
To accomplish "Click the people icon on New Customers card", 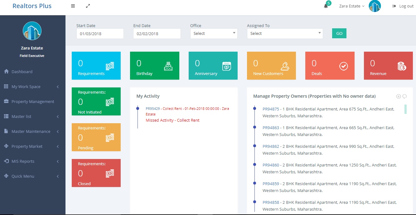I will (x=285, y=66).
